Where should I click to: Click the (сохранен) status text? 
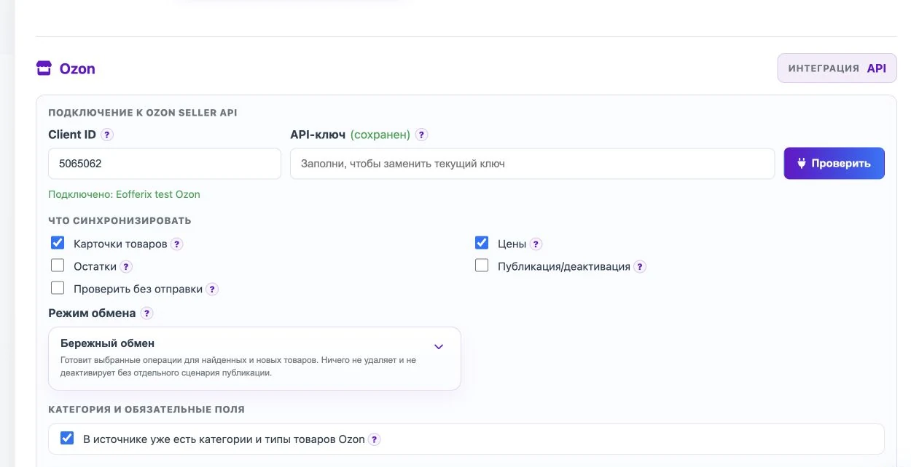coord(380,135)
